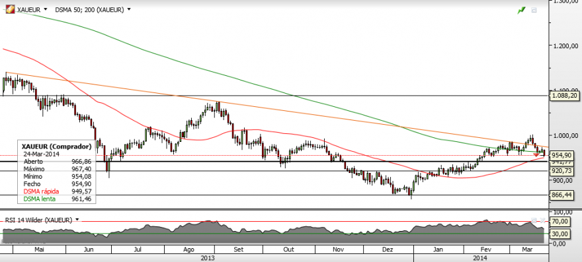Maximize the RSI indicator pane

534,220
